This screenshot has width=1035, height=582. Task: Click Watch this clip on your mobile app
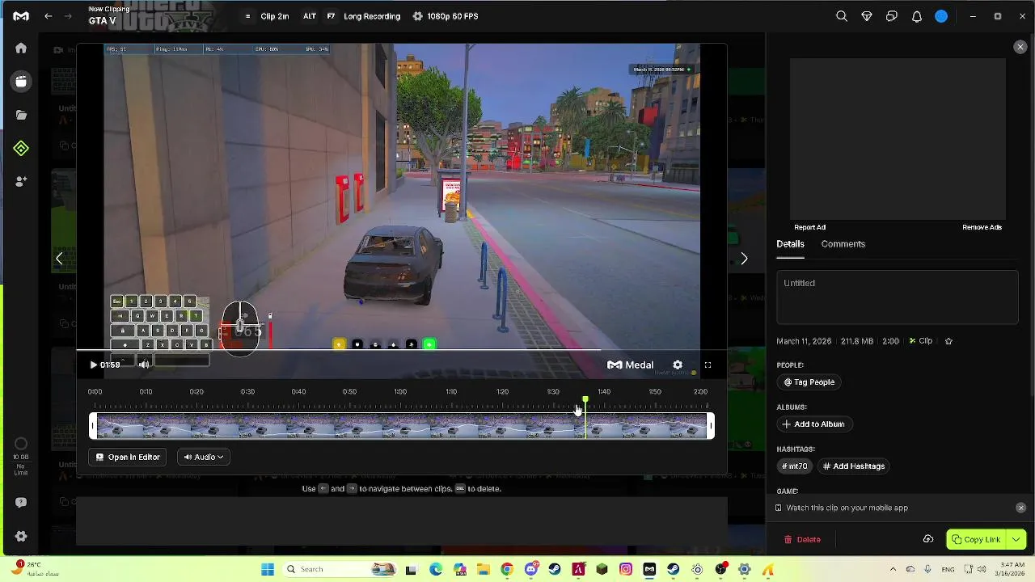pos(847,508)
